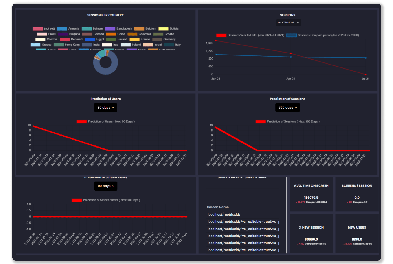The height and width of the screenshot is (264, 393).
Task: Click the red Apr 21 point on sessions chart
Action: 291,53
